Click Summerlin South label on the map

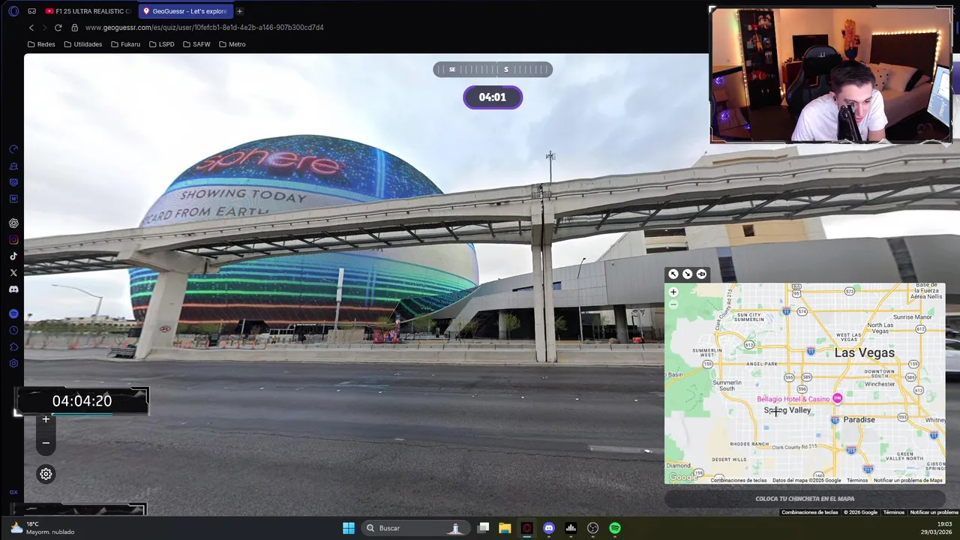tap(727, 385)
